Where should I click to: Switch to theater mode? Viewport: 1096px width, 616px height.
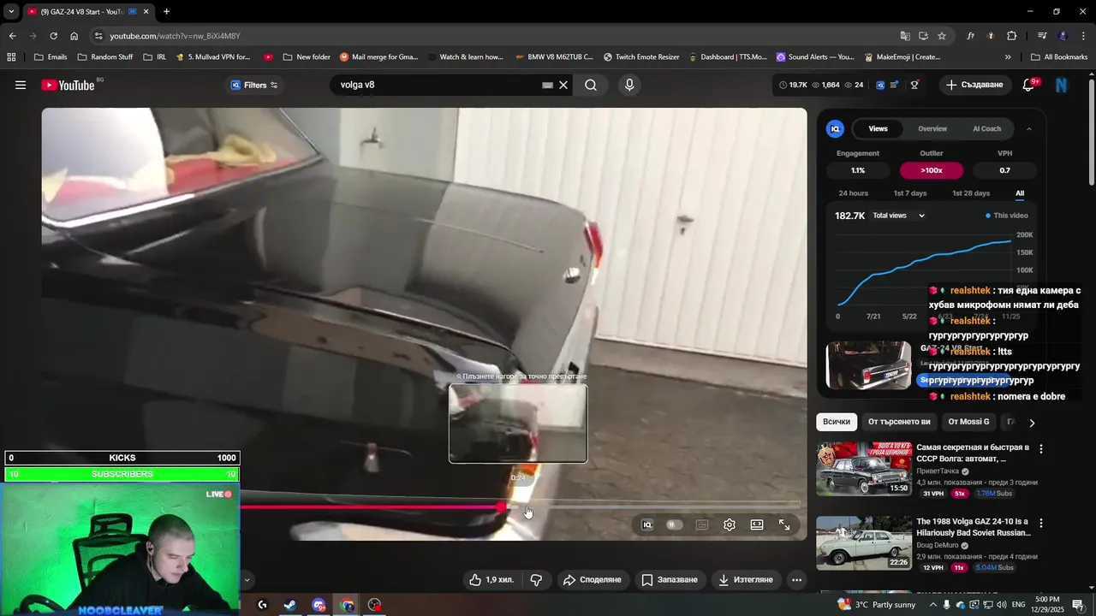(x=757, y=524)
